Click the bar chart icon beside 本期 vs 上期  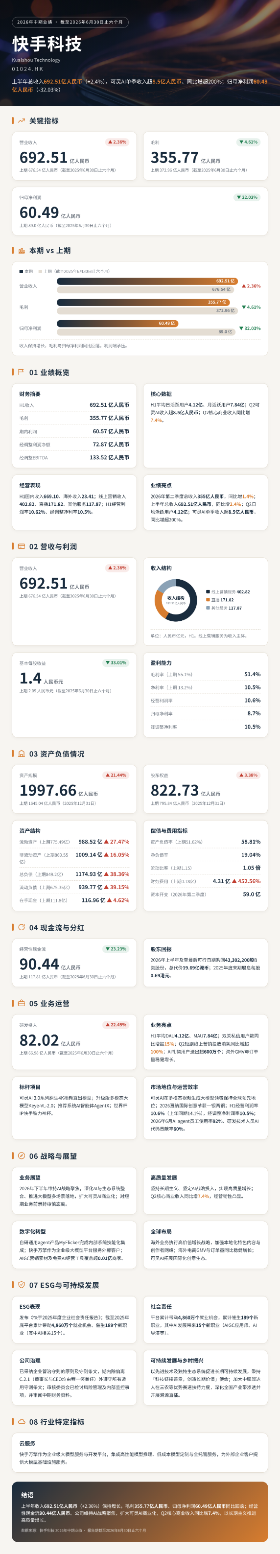[x=22, y=250]
